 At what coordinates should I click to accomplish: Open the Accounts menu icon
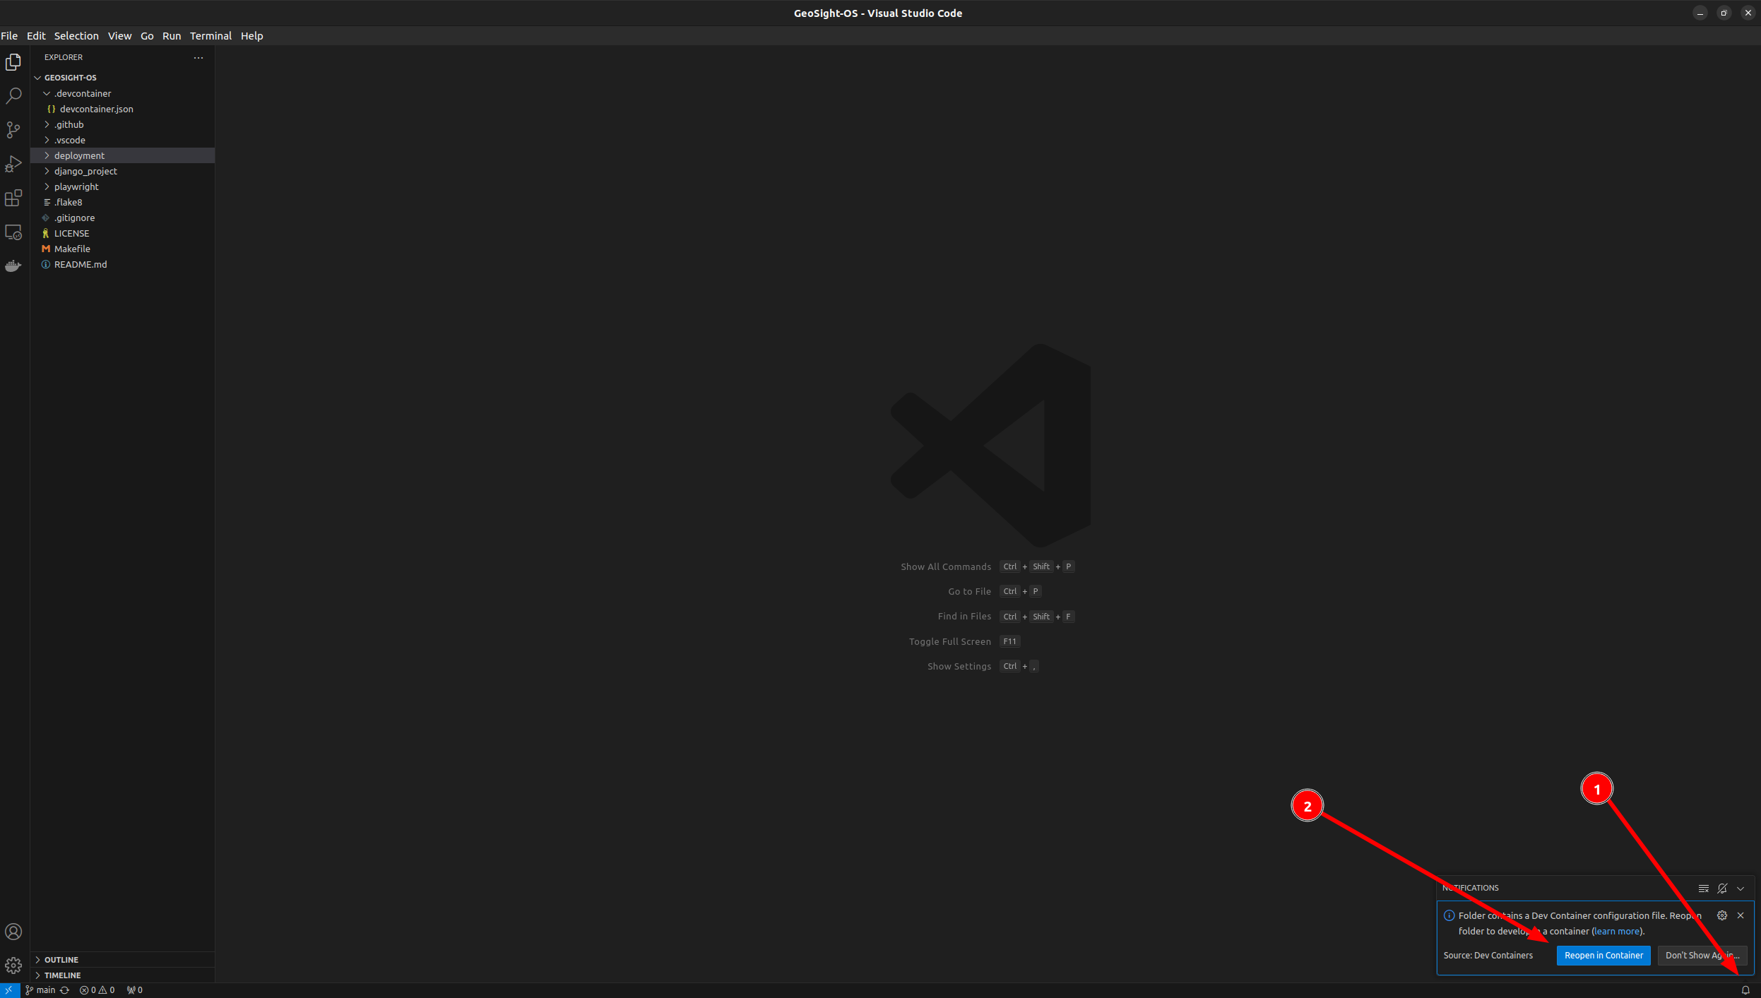click(x=13, y=932)
